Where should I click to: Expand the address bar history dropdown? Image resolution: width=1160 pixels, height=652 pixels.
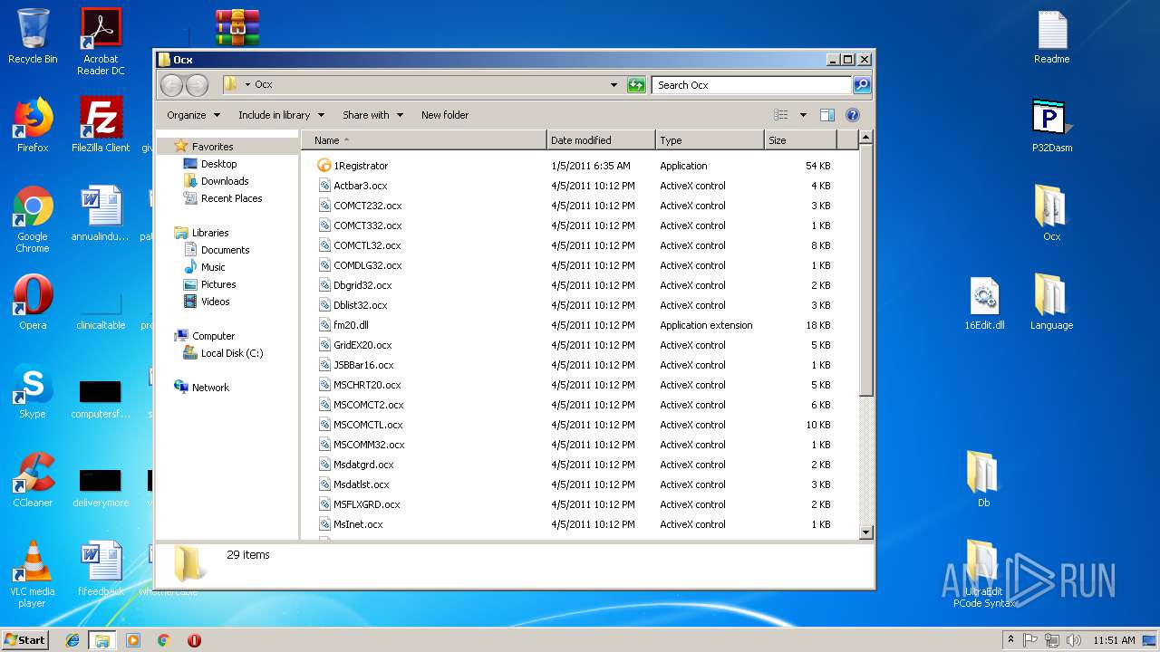tap(614, 85)
